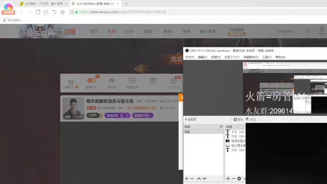Click the shield security icon in address bar
The image size is (327, 184).
(x=72, y=12)
